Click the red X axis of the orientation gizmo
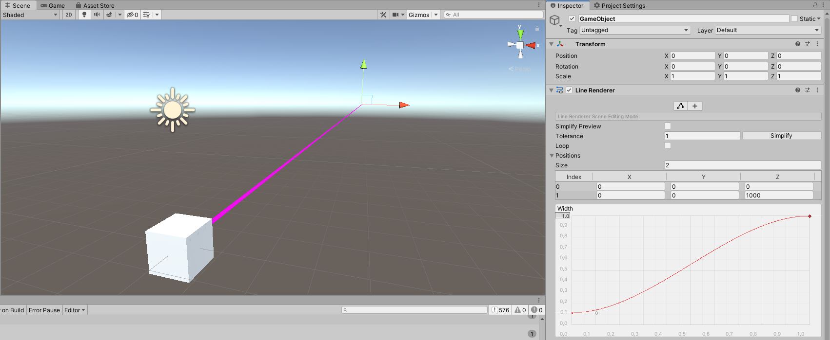The image size is (830, 340). tap(531, 46)
